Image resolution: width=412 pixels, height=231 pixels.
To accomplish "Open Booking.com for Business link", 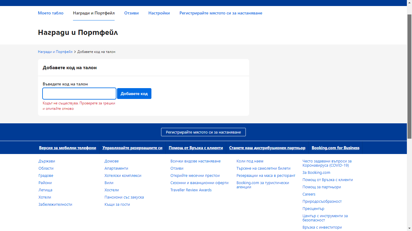I will [335, 148].
